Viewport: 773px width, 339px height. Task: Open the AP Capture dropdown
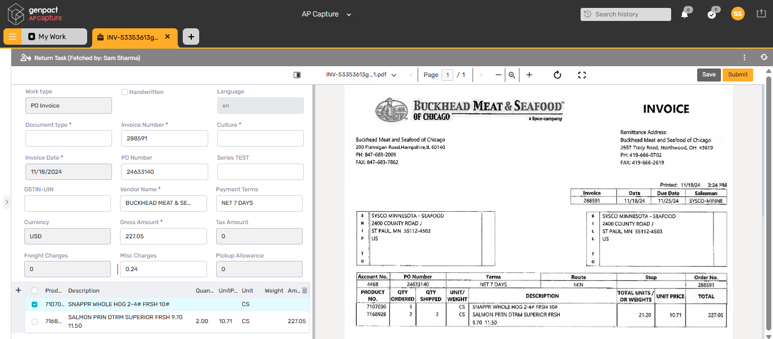327,14
